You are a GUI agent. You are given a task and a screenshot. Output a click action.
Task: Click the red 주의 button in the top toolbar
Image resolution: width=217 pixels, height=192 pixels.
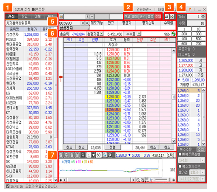pyautogui.click(x=158, y=17)
